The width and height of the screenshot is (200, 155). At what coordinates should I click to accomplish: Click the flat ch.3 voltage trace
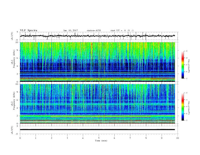(97, 130)
